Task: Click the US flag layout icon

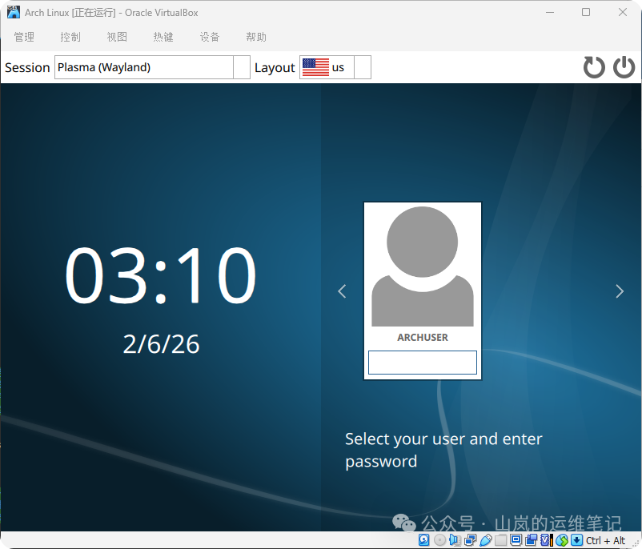Action: (x=315, y=67)
